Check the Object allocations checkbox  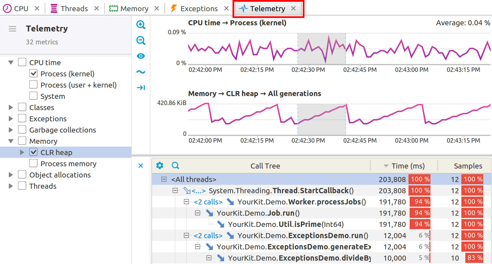(x=22, y=174)
